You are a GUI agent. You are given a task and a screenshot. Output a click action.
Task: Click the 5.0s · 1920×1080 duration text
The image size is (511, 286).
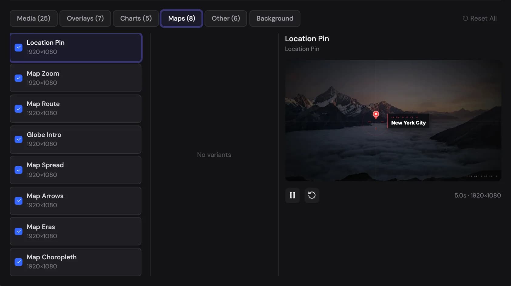click(478, 195)
